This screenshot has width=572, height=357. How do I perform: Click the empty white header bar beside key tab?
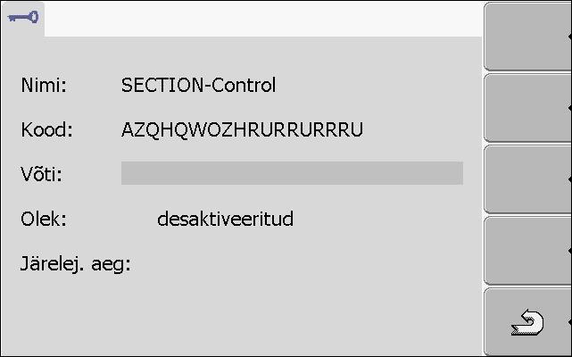263,18
